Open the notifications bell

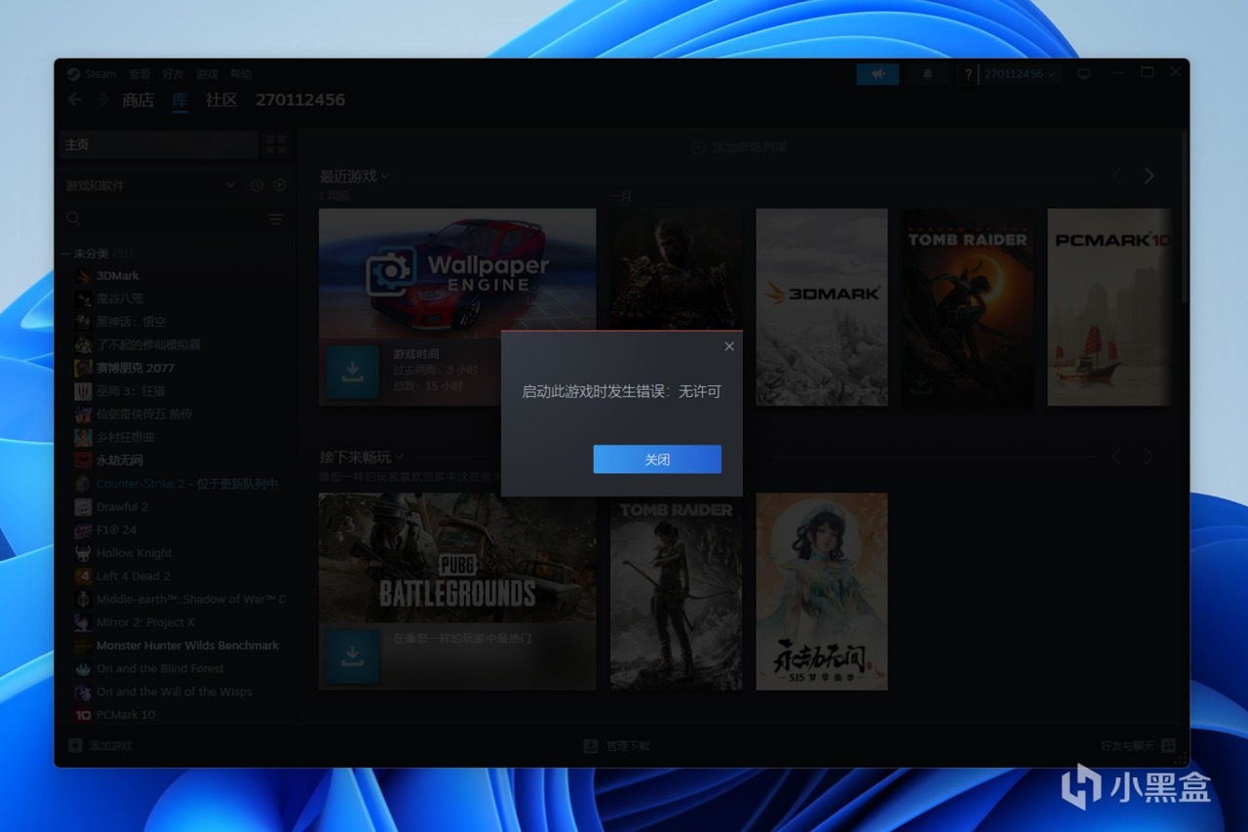click(x=927, y=74)
